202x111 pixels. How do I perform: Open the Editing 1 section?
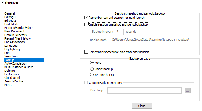coord(10,17)
